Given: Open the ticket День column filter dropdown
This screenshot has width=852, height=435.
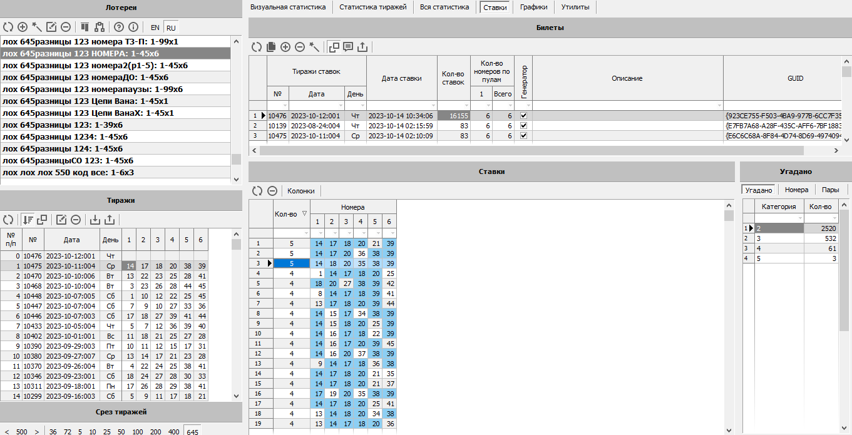Looking at the screenshot, I should (362, 106).
